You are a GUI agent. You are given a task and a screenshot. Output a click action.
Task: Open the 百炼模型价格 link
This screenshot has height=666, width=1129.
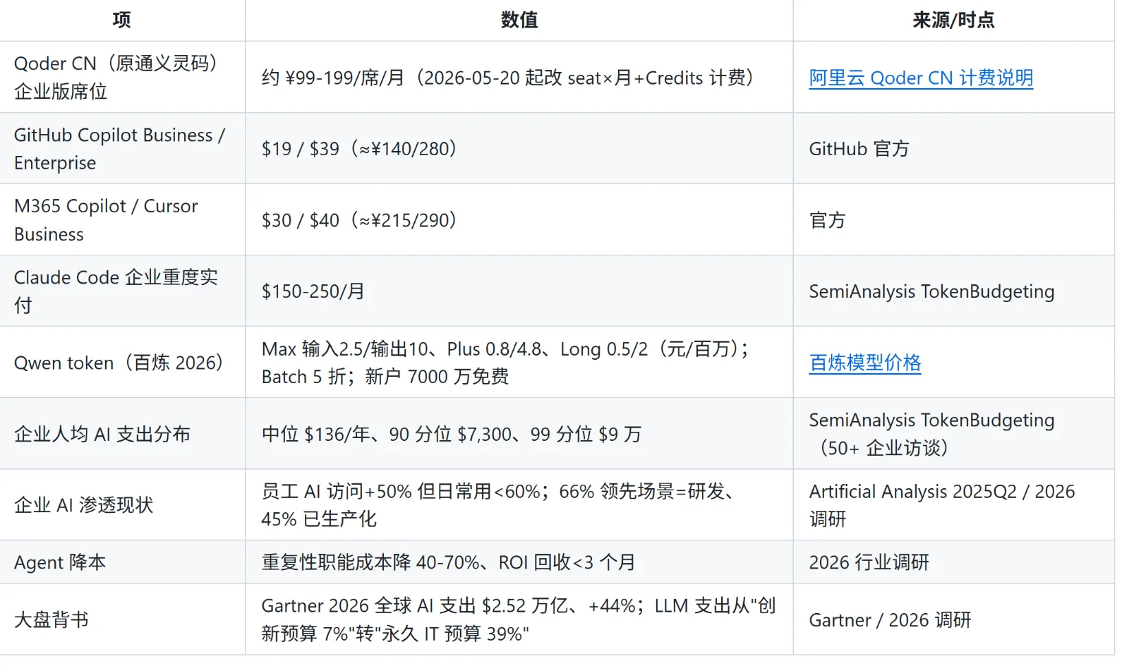coord(865,363)
